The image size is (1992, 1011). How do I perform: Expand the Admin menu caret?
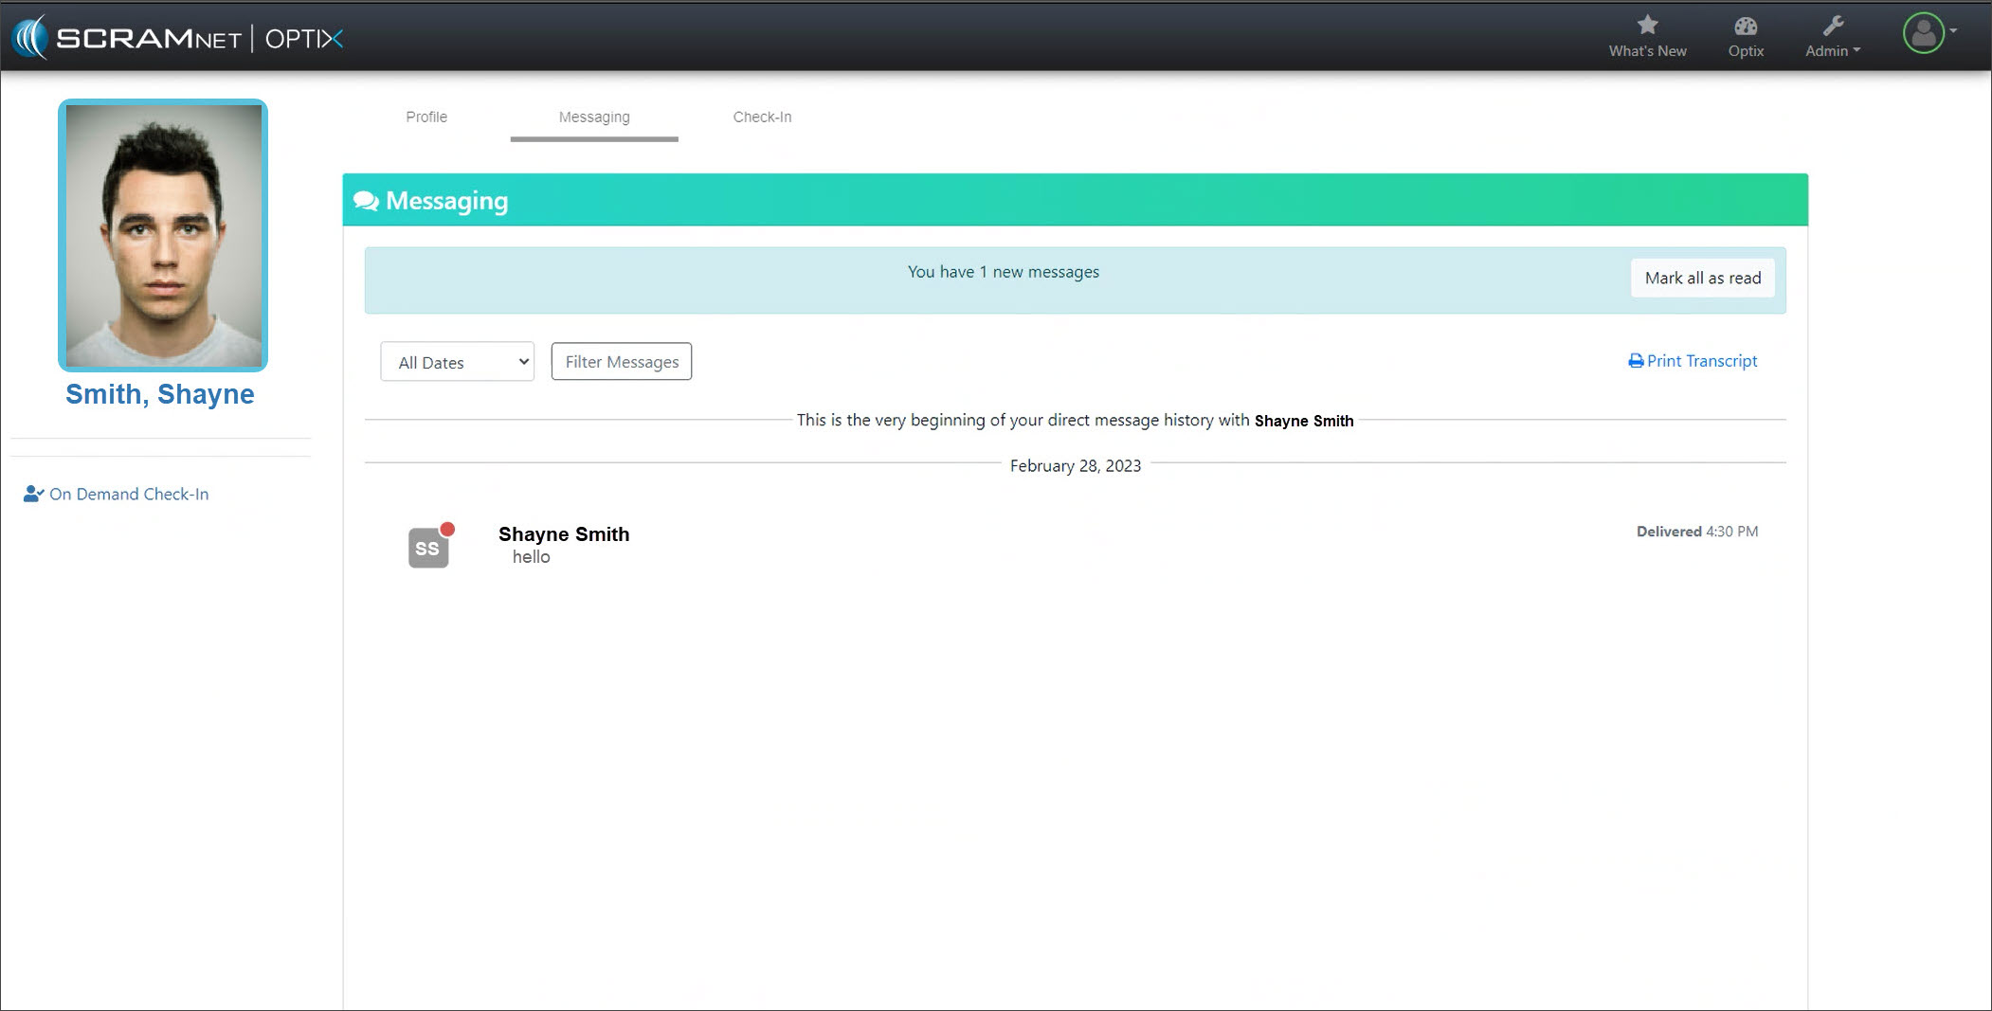tap(1856, 51)
